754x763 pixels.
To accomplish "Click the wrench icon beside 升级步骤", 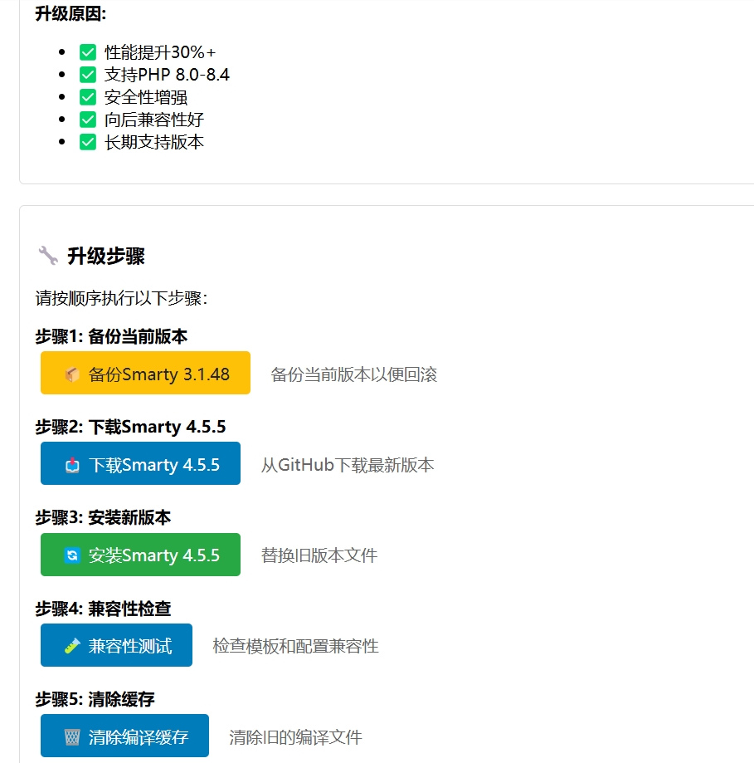I will 48,256.
